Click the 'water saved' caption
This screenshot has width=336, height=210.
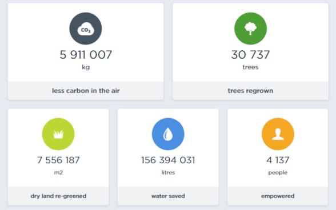click(x=168, y=196)
